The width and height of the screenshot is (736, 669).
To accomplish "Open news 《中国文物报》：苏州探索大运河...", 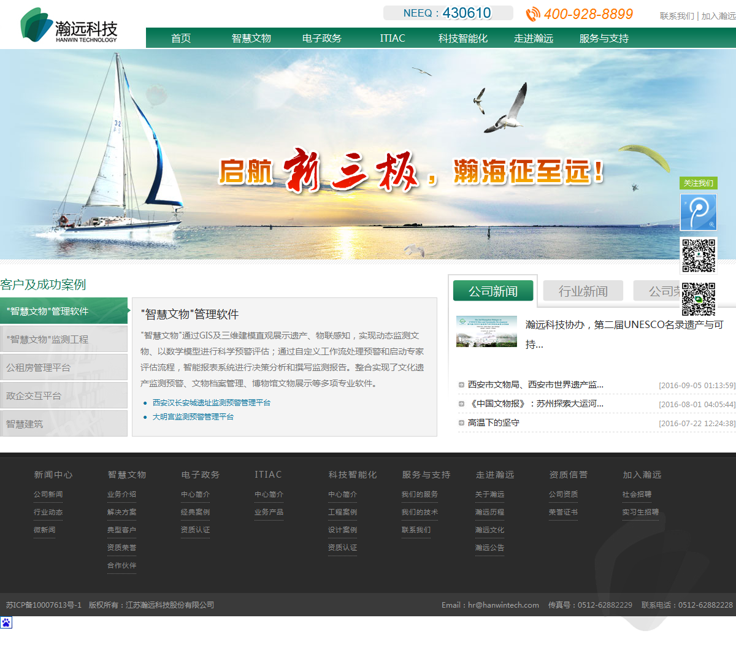I will [535, 404].
